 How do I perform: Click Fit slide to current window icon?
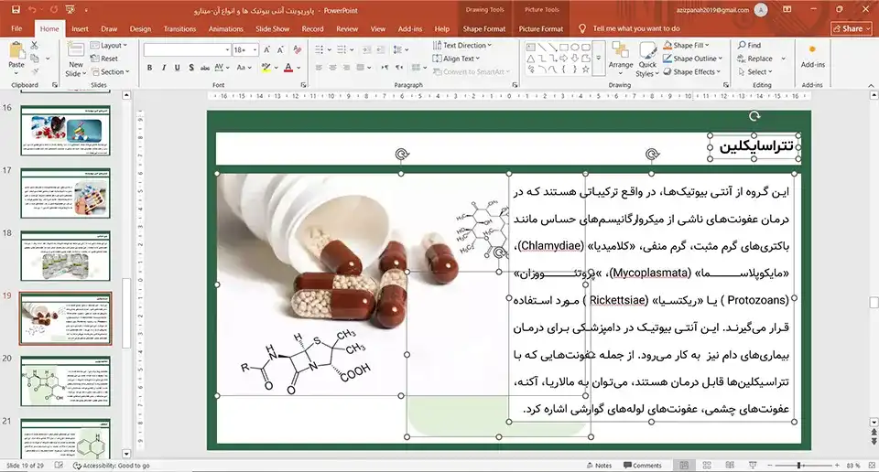click(x=872, y=466)
